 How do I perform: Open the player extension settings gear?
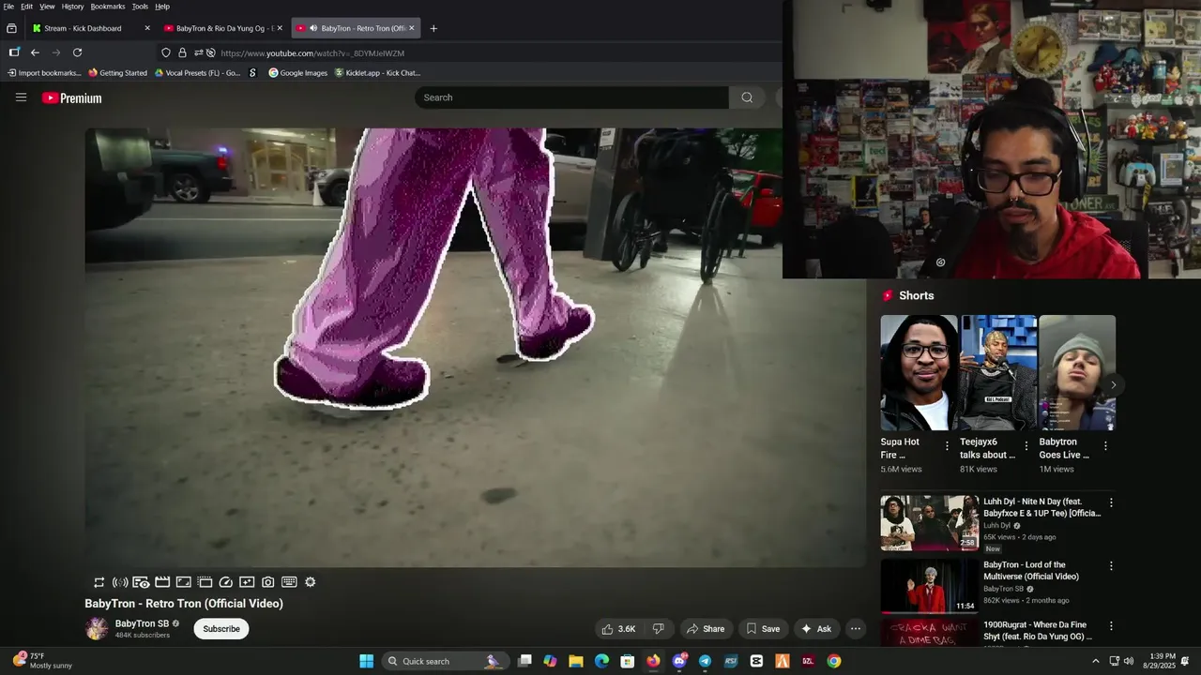(311, 582)
